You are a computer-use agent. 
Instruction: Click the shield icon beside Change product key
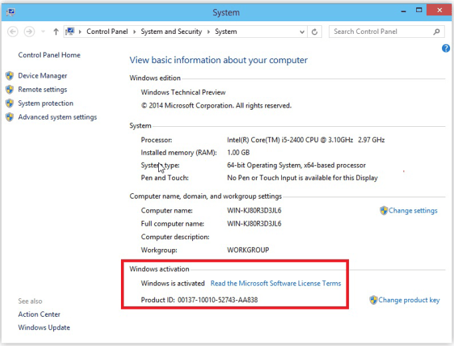click(x=374, y=300)
